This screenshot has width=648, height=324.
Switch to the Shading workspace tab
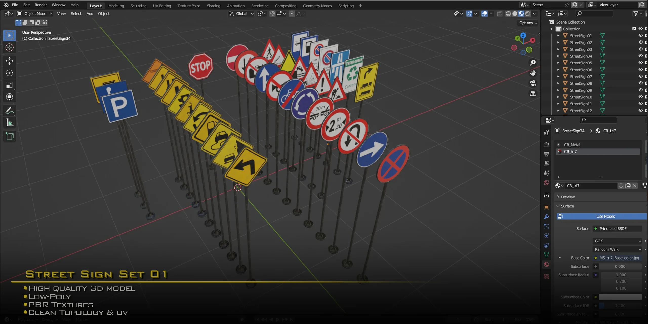[213, 6]
